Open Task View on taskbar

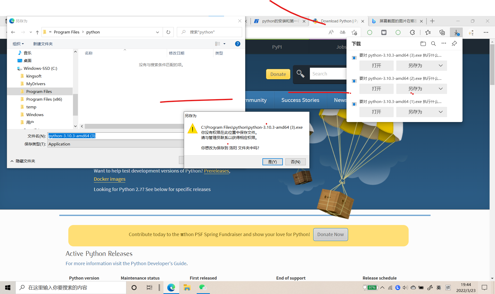[150, 288]
